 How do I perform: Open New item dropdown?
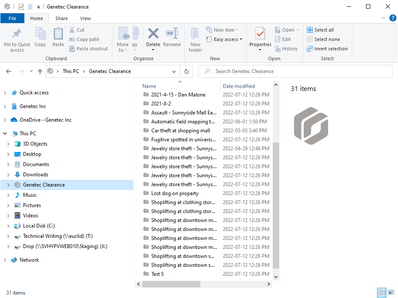tap(222, 30)
